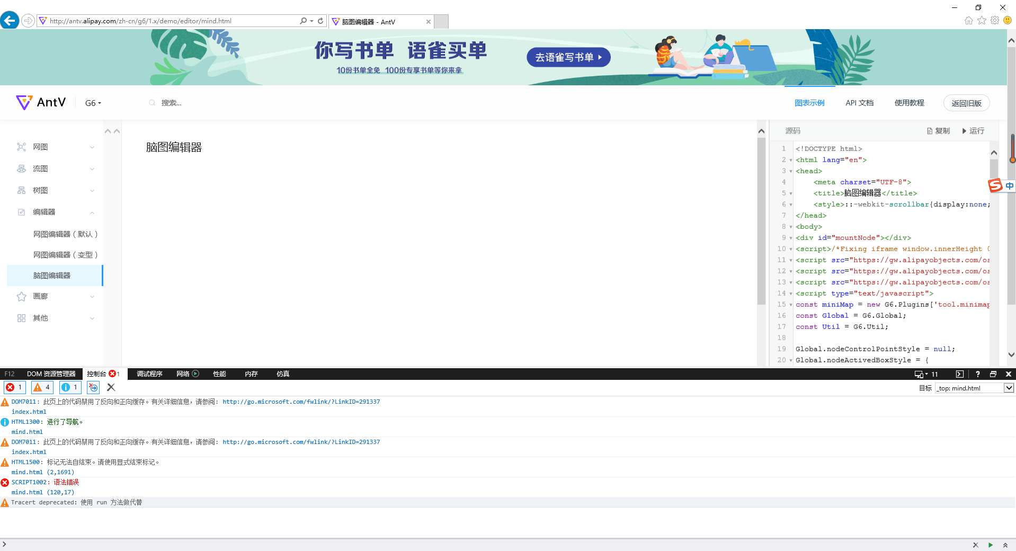Toggle console panel icon in devtools bar

[x=960, y=374]
